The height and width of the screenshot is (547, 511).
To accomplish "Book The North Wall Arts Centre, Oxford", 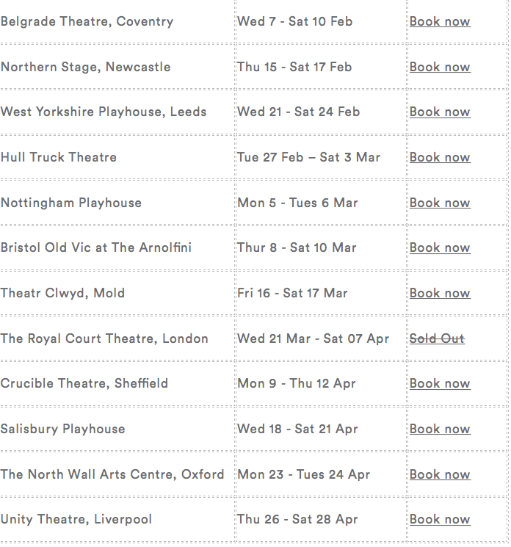I will 440,474.
